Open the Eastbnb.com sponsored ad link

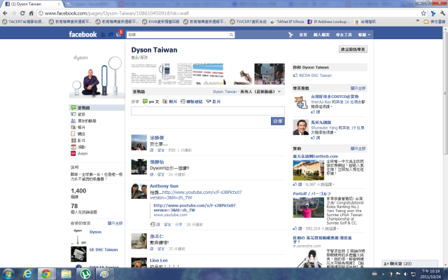tap(316, 156)
